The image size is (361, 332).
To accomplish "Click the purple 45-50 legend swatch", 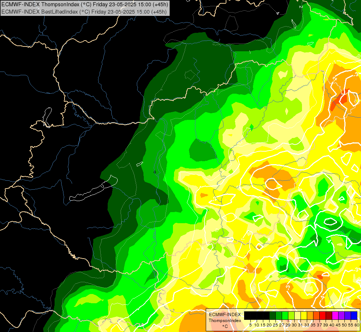I will (x=341, y=316).
